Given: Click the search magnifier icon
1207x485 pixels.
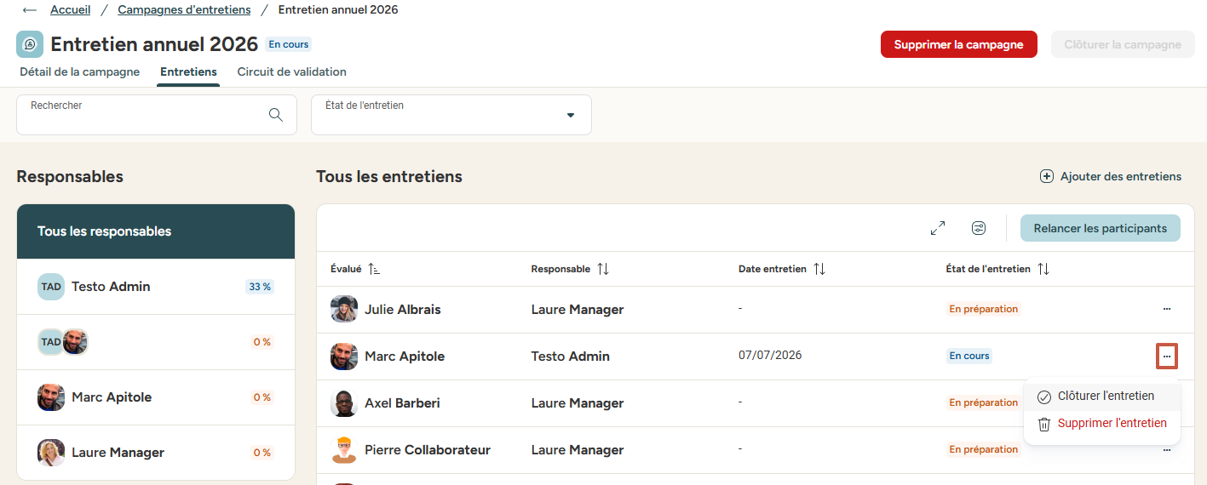Looking at the screenshot, I should 275,115.
